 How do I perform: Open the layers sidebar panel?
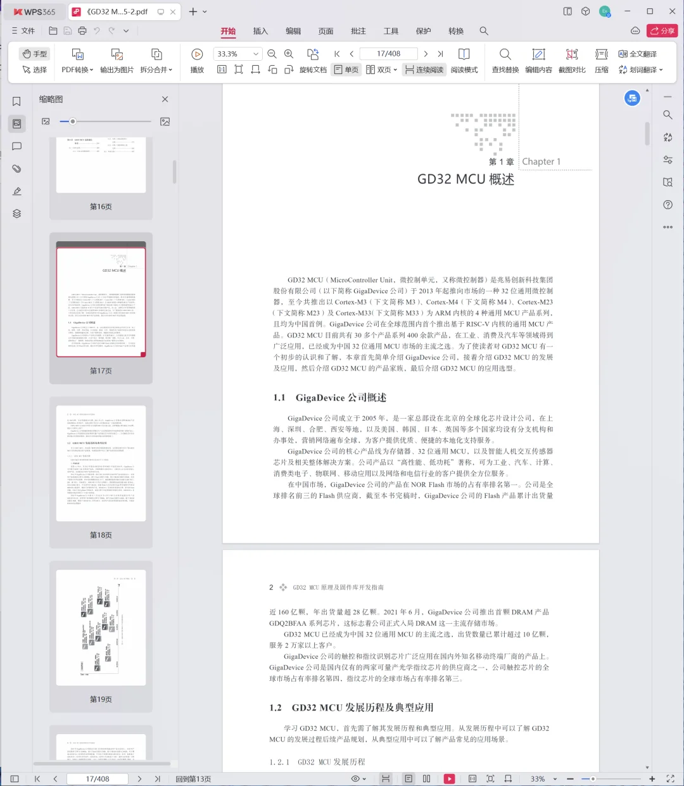pyautogui.click(x=17, y=213)
